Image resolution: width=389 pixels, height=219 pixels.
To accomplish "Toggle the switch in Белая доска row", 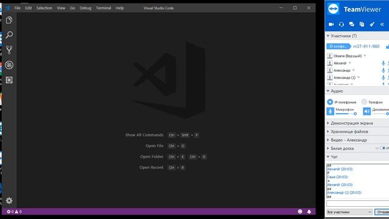I will 382,148.
